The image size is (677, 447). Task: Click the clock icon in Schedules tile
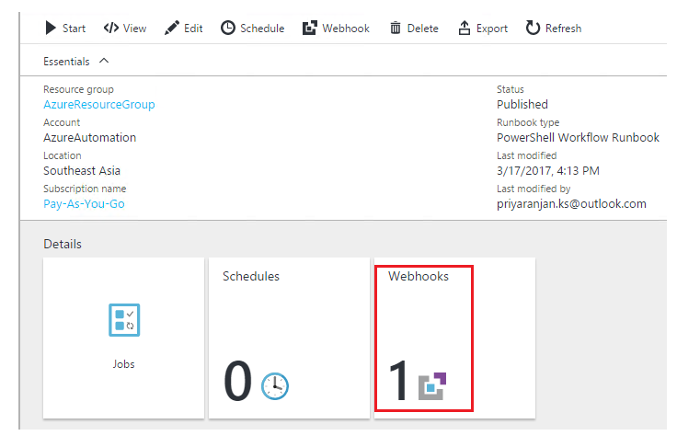[x=275, y=386]
